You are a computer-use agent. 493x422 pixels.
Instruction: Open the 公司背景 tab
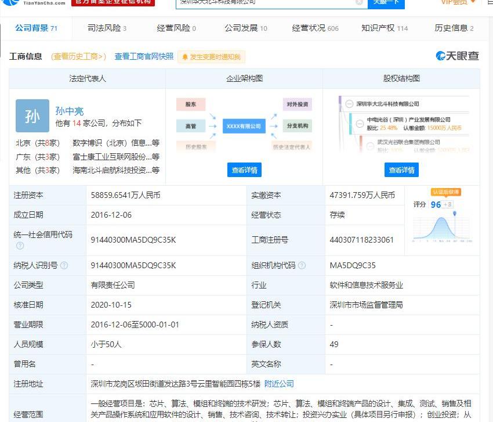pyautogui.click(x=36, y=28)
